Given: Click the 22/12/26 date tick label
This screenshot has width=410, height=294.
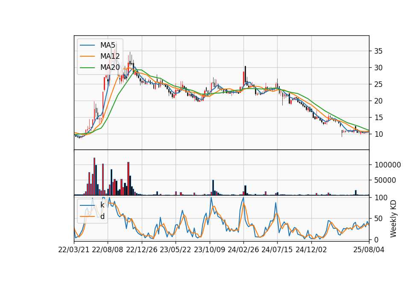Looking at the screenshot, I should tap(142, 250).
